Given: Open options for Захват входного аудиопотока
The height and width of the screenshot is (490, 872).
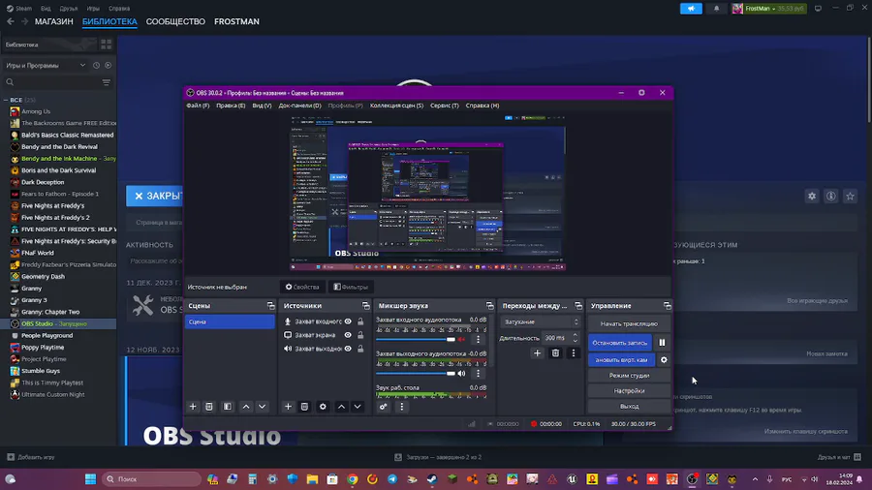Looking at the screenshot, I should pos(478,339).
